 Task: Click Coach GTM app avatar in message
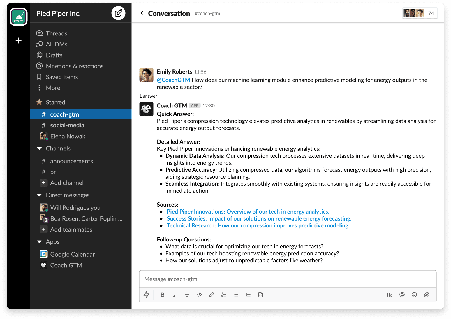click(x=146, y=109)
